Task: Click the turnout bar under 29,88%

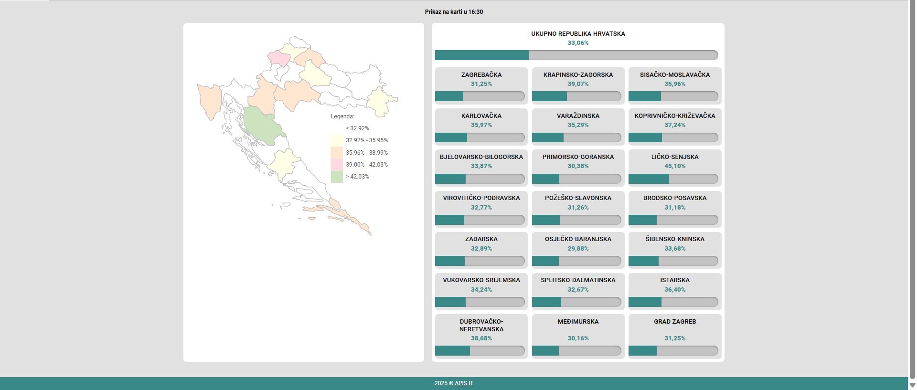Action: point(576,261)
